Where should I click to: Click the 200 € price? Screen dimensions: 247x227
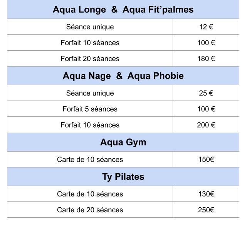click(206, 125)
